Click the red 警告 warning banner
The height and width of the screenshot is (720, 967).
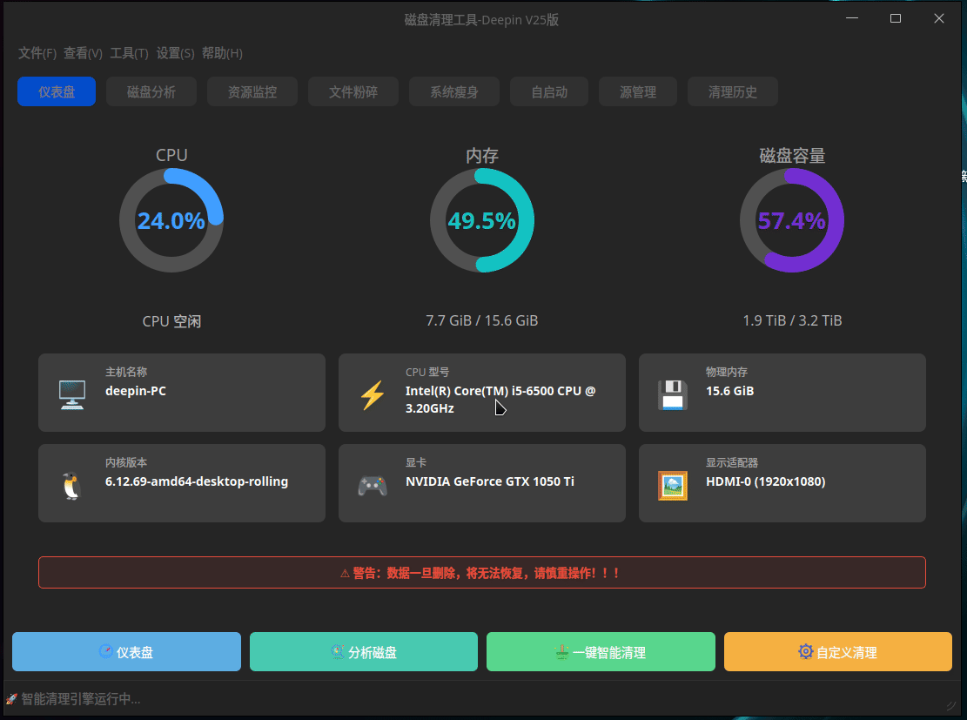tap(481, 573)
